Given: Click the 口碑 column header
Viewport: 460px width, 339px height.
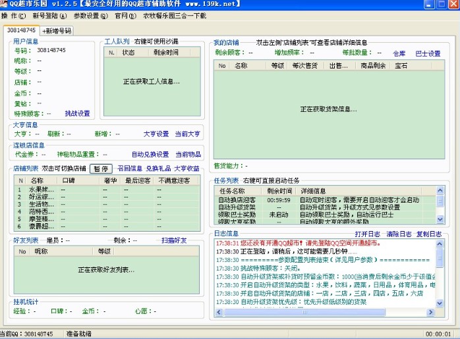Looking at the screenshot, I should click(78, 180).
